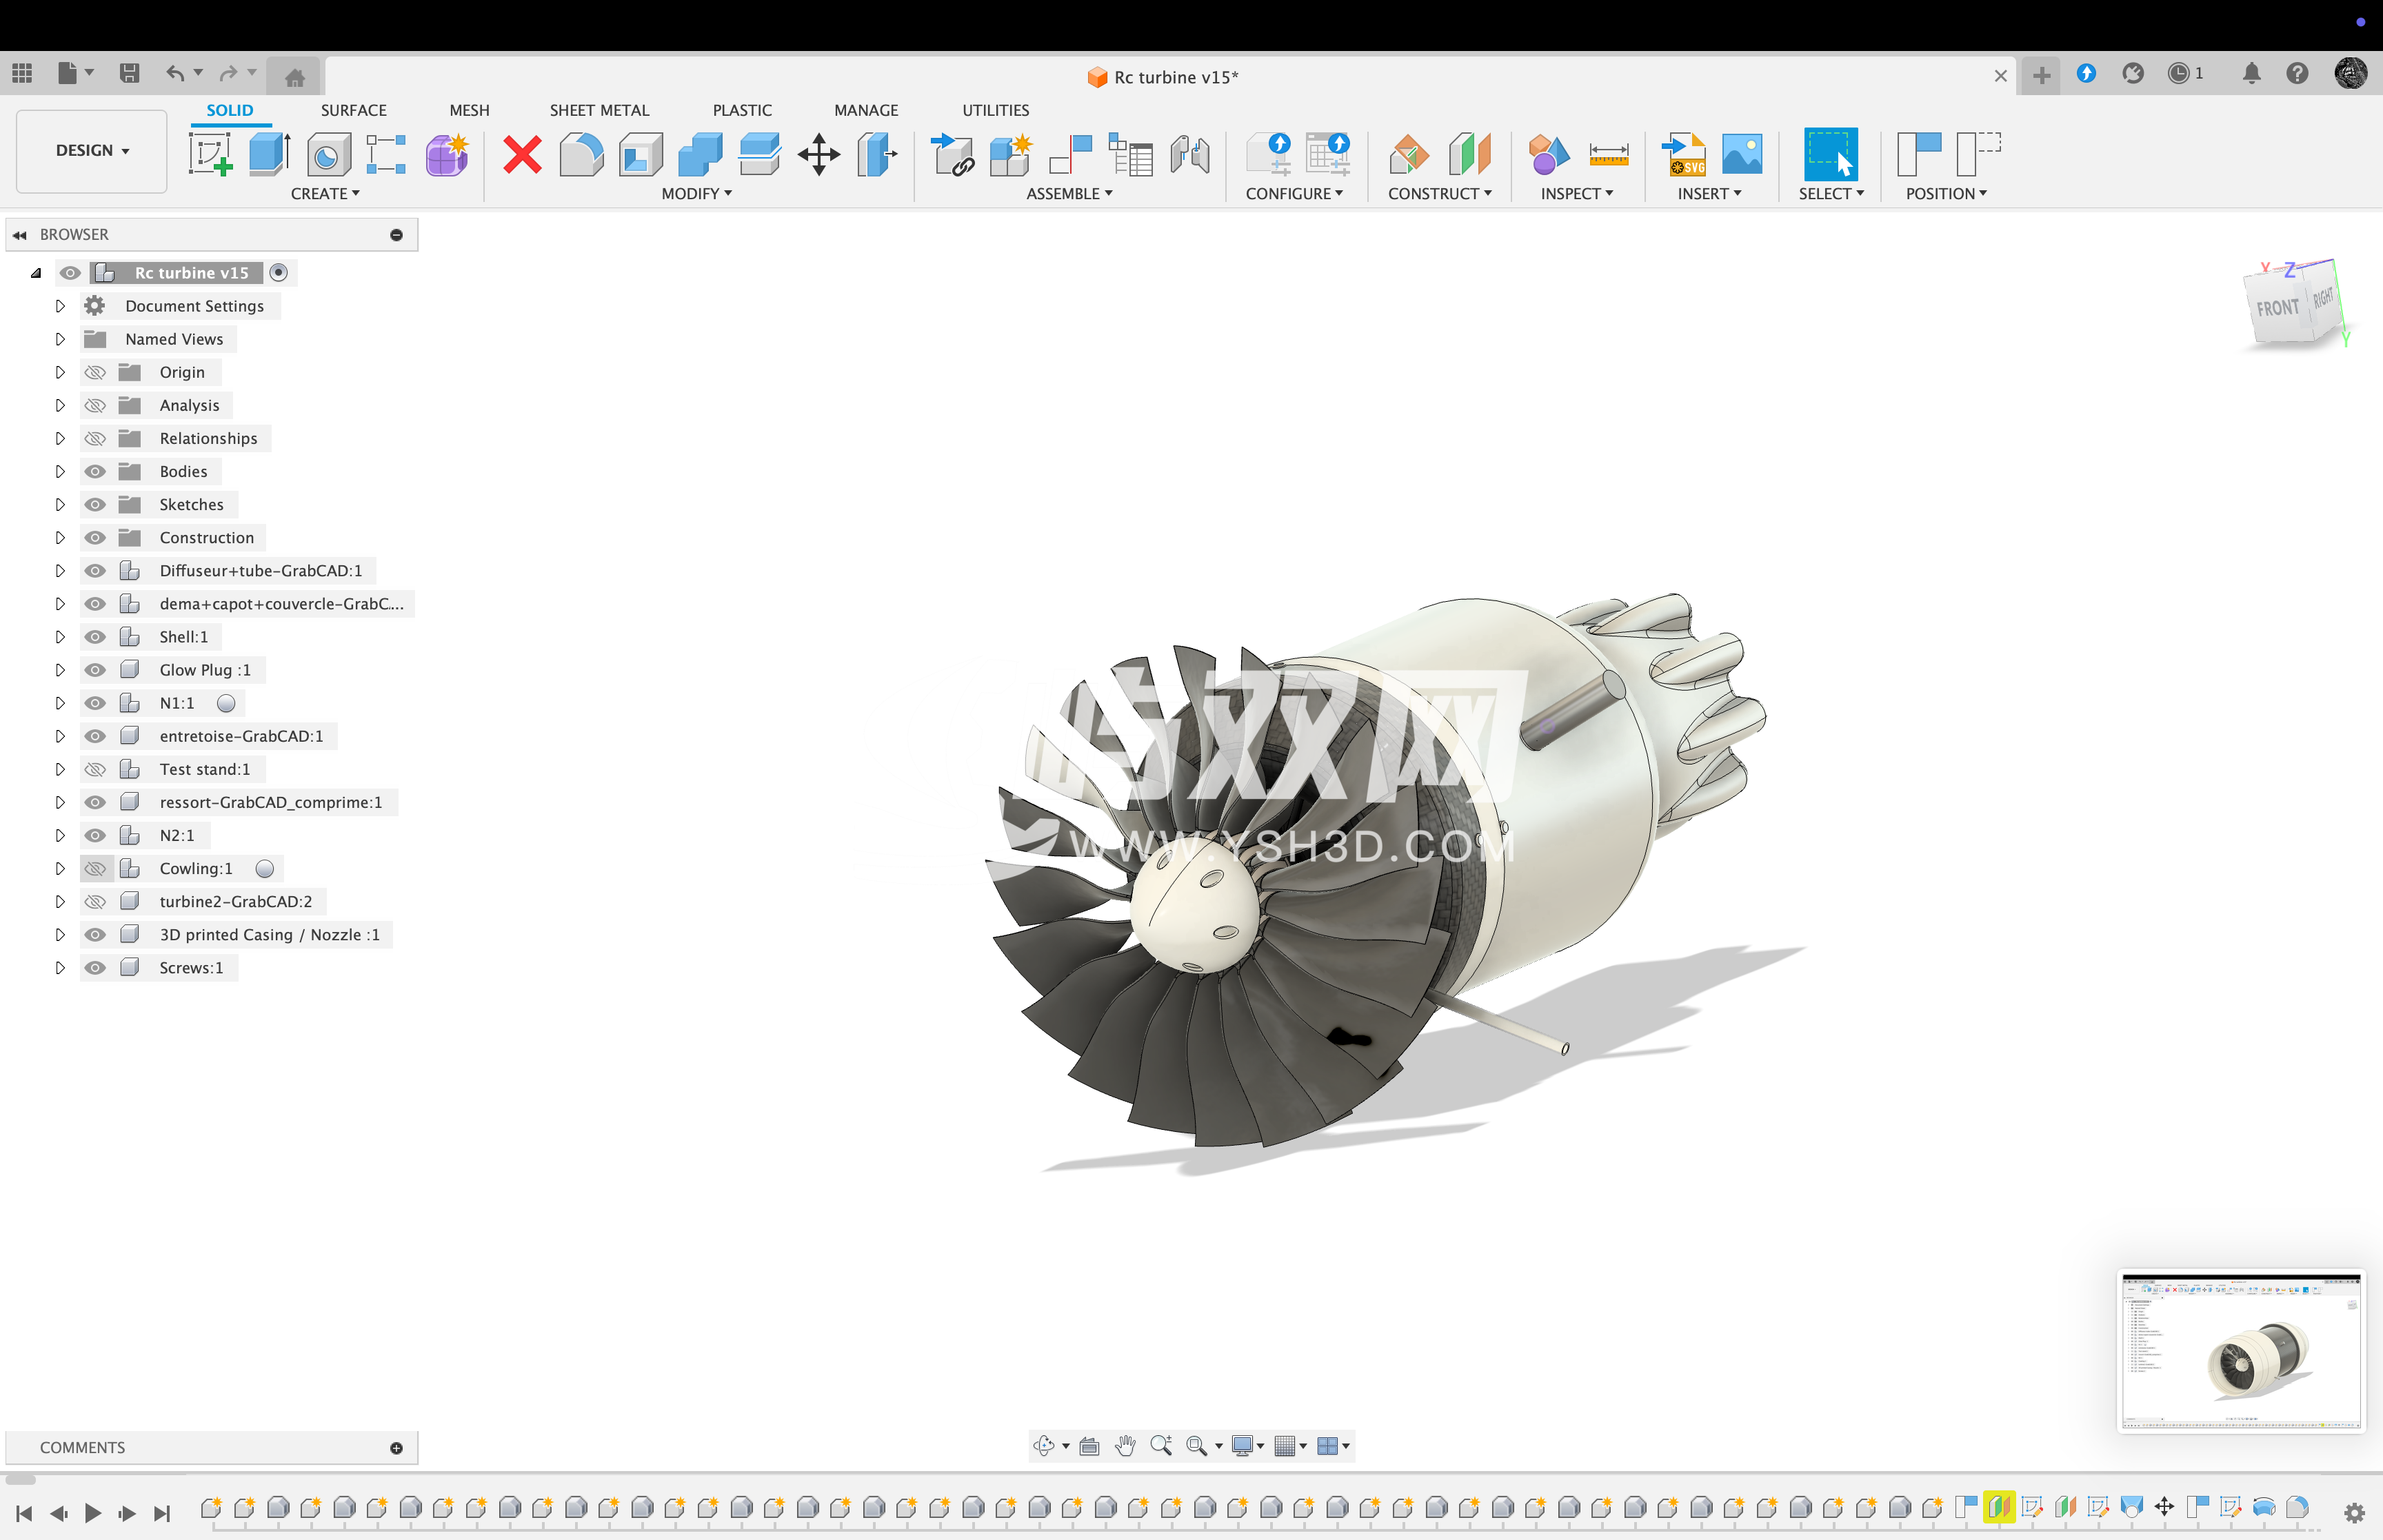Play the timeline

click(92, 1513)
